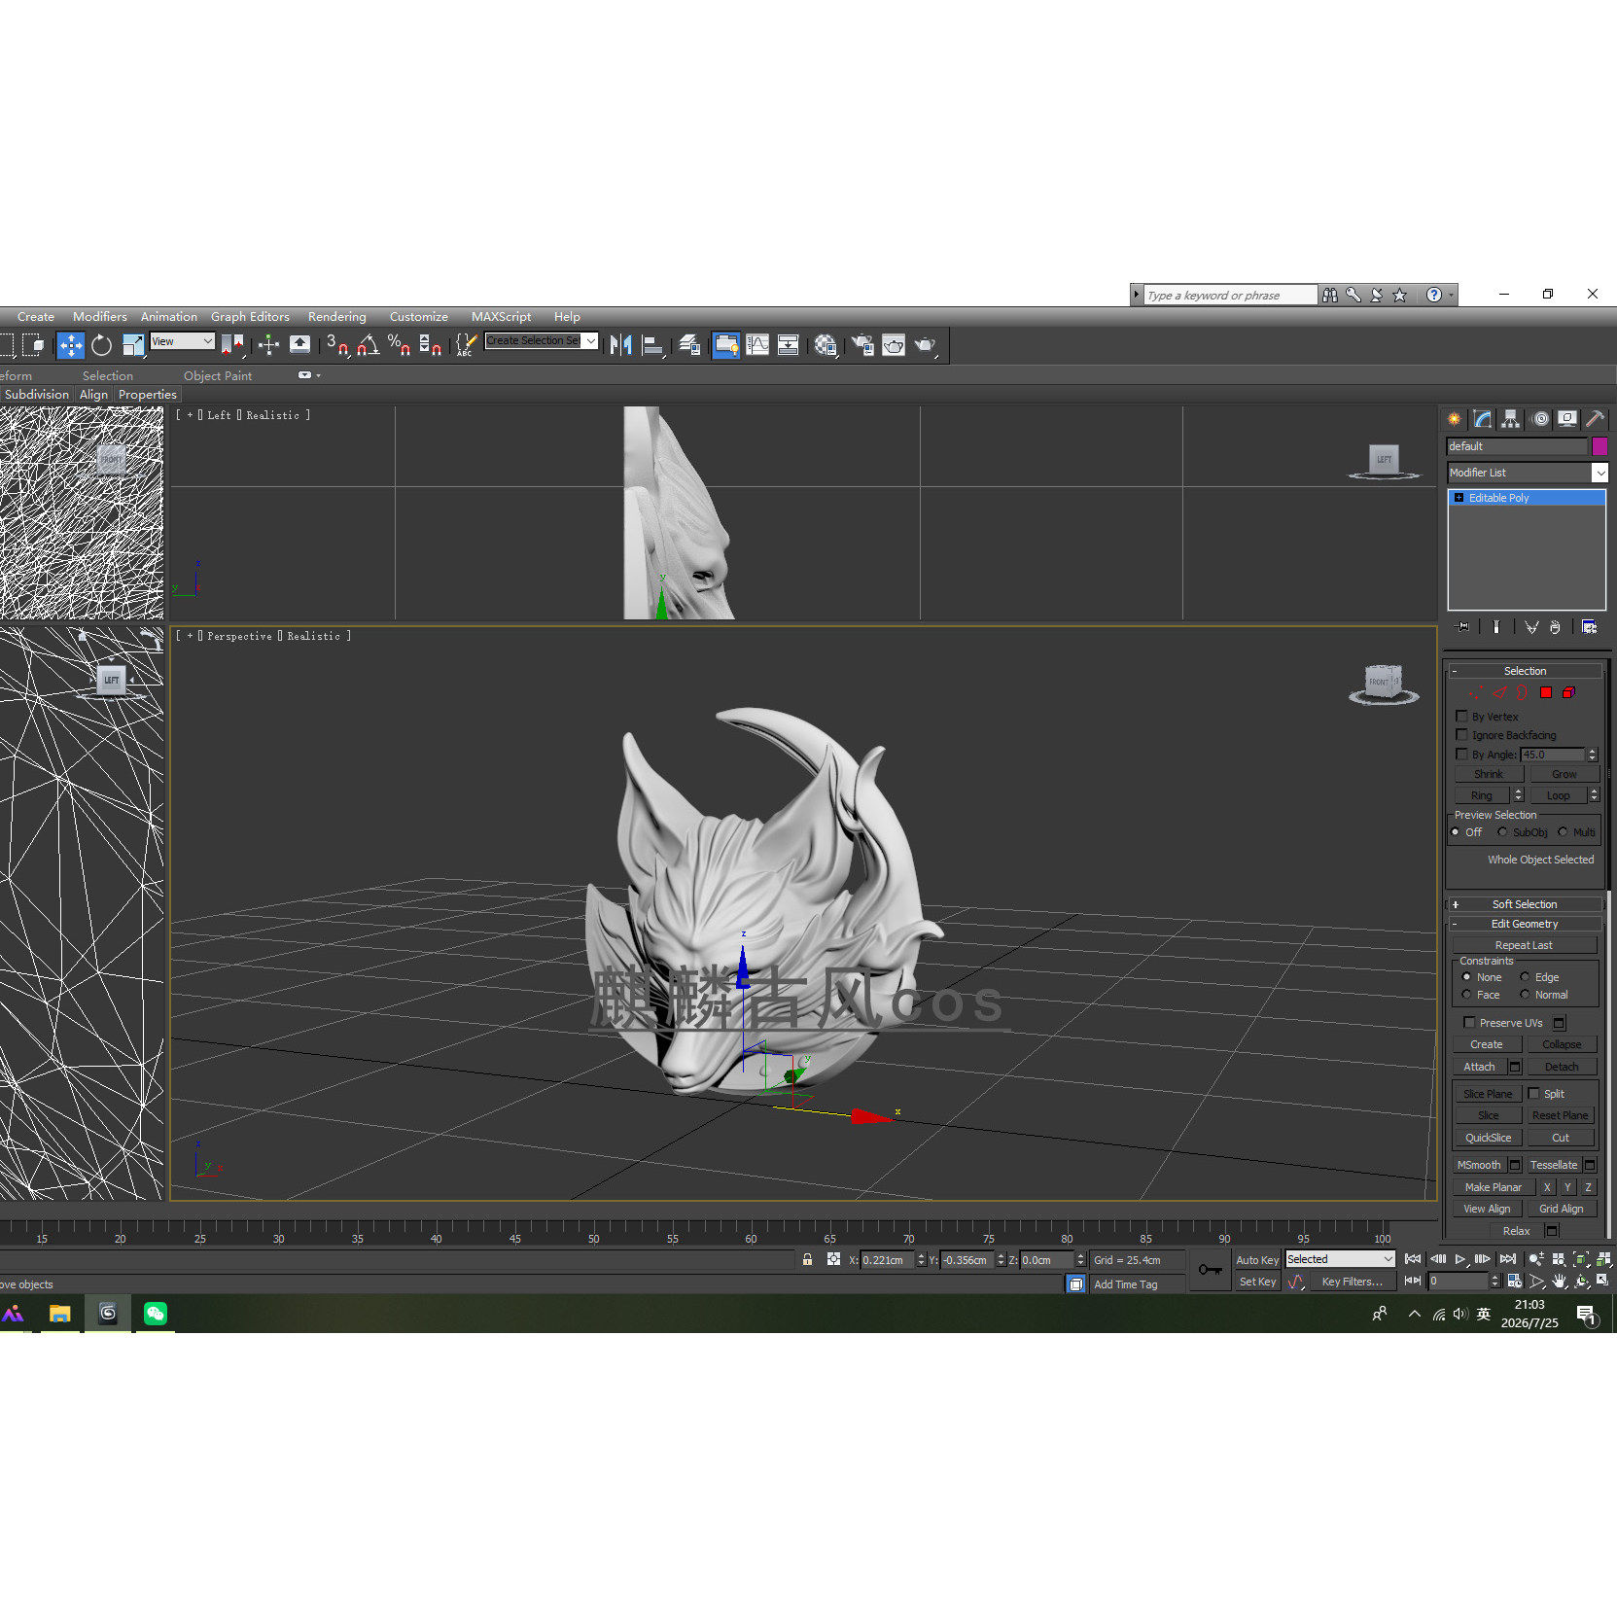Image resolution: width=1617 pixels, height=1617 pixels.
Task: Toggle Percent Snap icon
Action: pyautogui.click(x=399, y=345)
